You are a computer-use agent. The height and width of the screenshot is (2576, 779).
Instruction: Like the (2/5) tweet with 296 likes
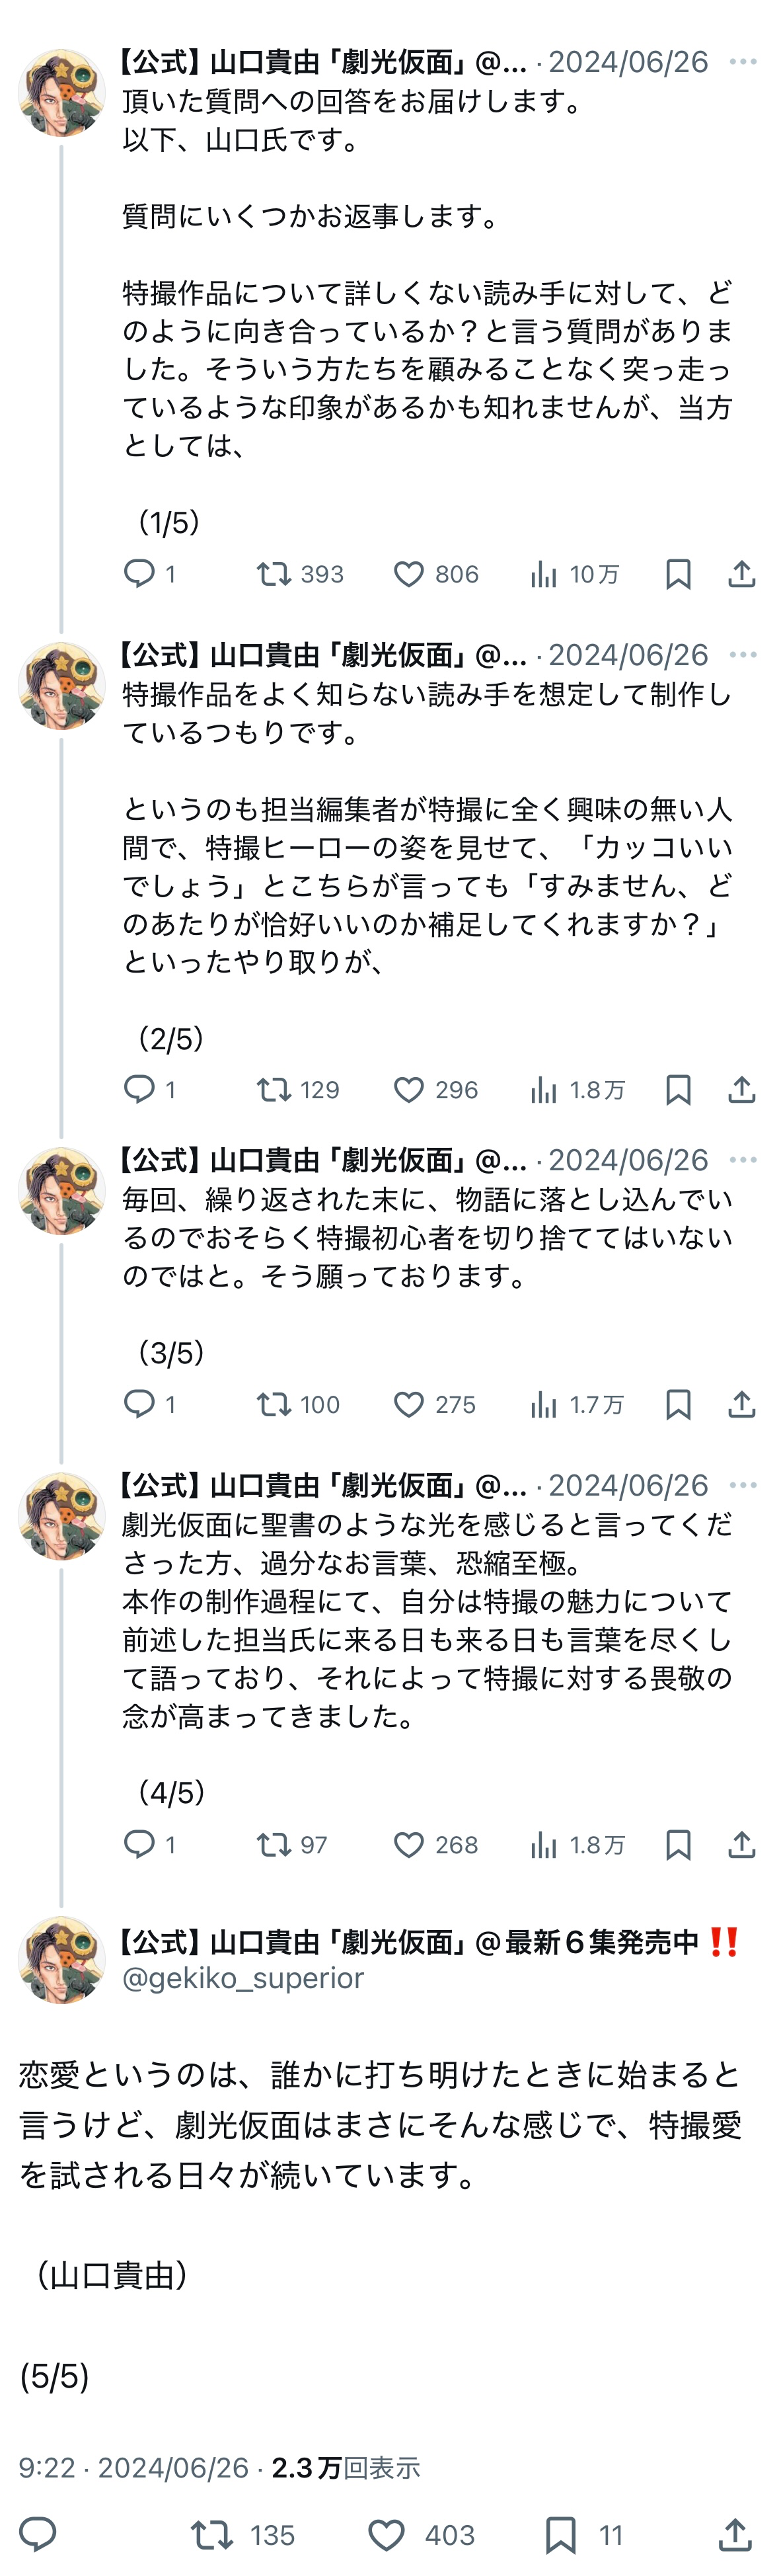(408, 1089)
